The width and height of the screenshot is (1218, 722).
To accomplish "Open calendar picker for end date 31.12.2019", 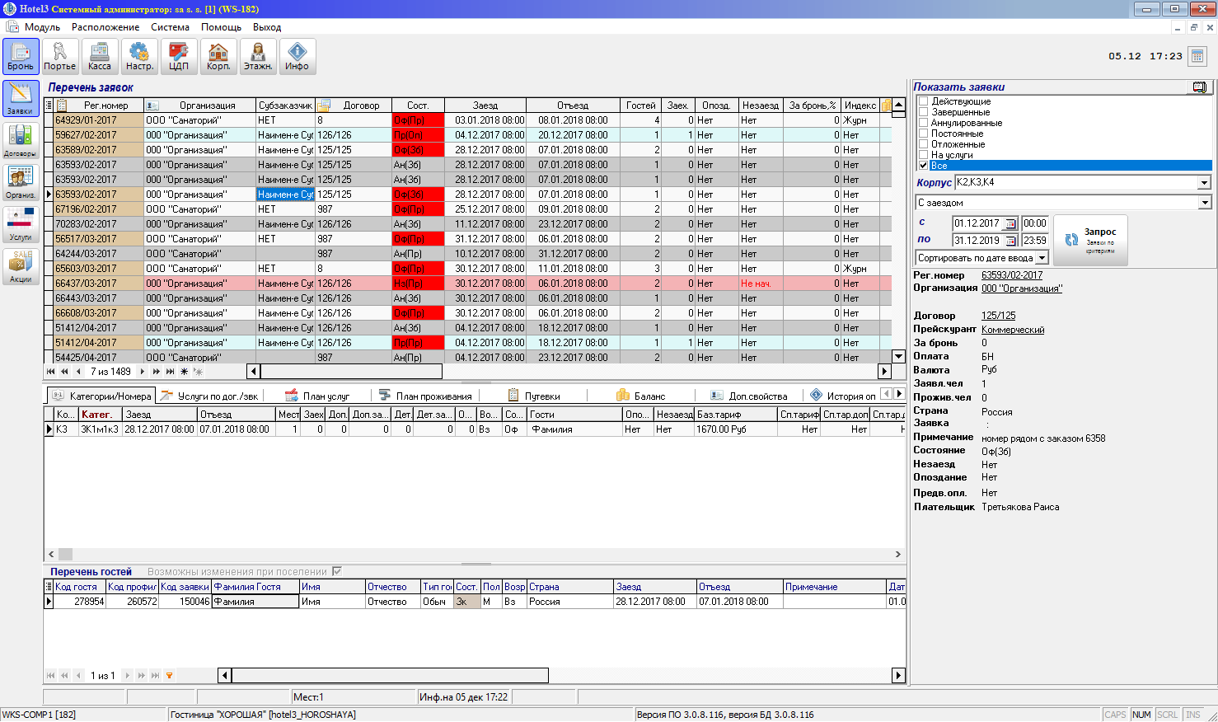I will coord(1011,241).
